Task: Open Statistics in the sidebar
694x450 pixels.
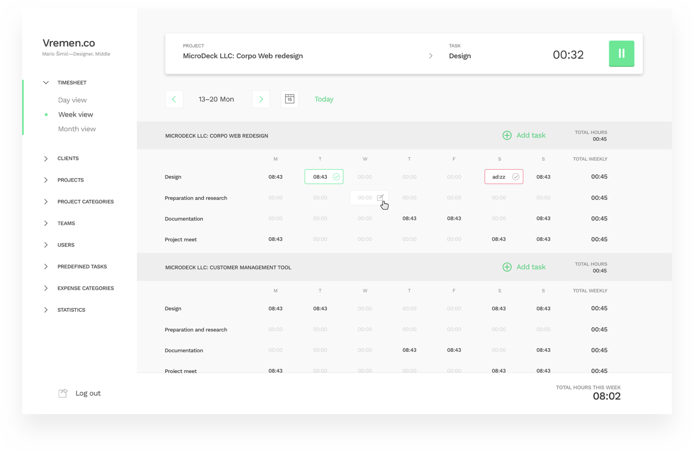Action: coord(71,310)
